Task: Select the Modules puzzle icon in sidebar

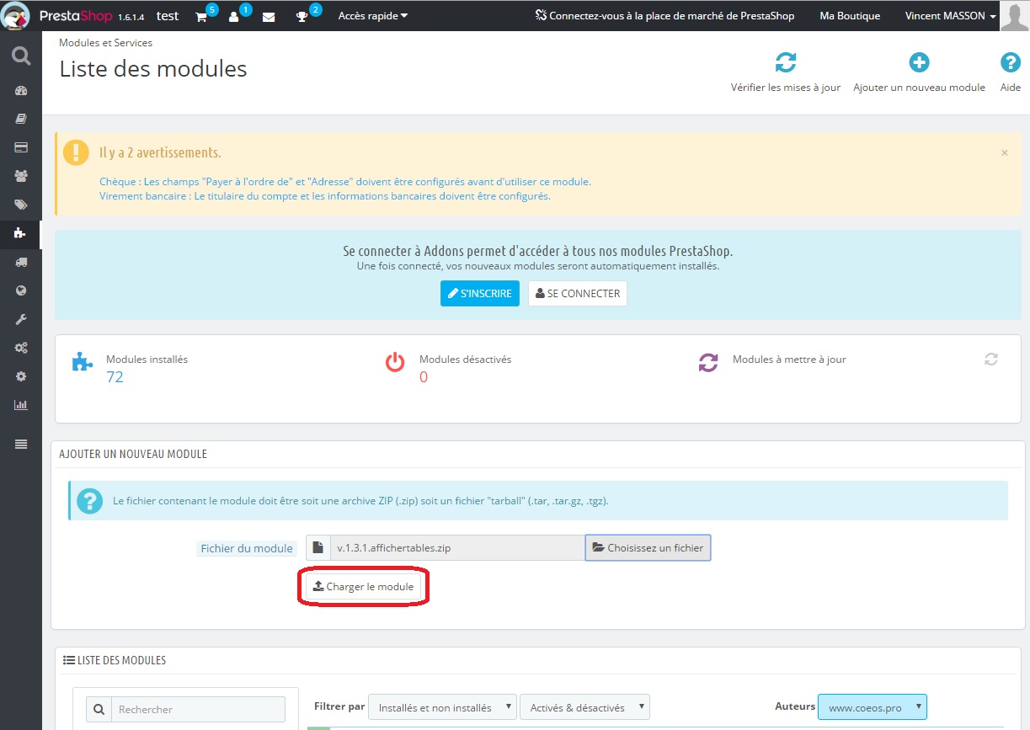Action: (x=21, y=233)
